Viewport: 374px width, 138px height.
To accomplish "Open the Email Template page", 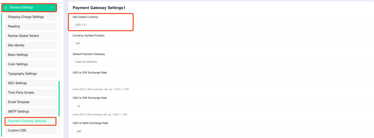I will click(x=31, y=102).
